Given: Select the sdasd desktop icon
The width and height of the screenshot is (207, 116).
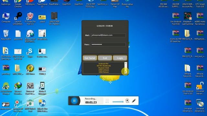Looking at the screenshot, I should (42, 18).
